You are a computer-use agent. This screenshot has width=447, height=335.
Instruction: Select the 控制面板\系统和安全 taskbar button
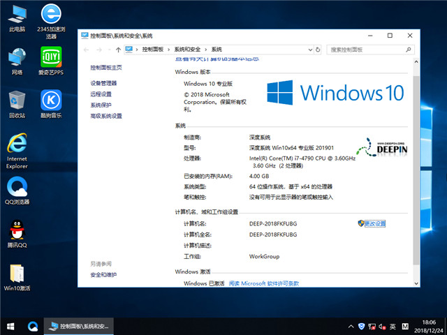(79, 327)
